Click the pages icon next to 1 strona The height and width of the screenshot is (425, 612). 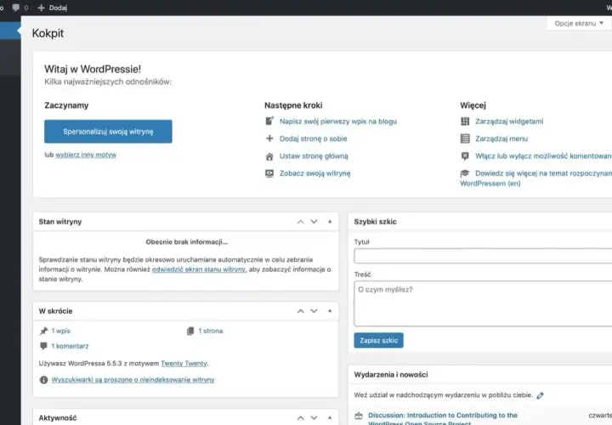[x=190, y=331]
